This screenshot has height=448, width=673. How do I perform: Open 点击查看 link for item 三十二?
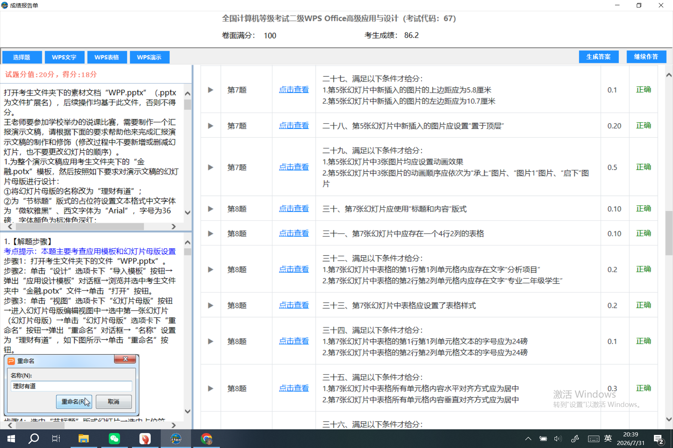pos(294,269)
